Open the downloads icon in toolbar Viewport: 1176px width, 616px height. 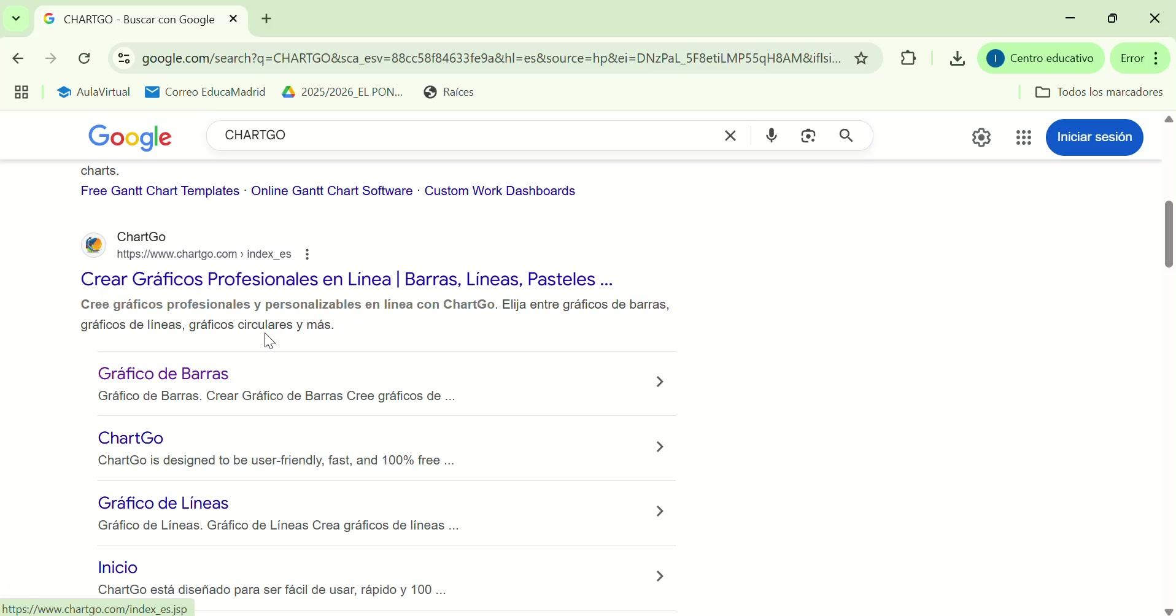tap(958, 58)
